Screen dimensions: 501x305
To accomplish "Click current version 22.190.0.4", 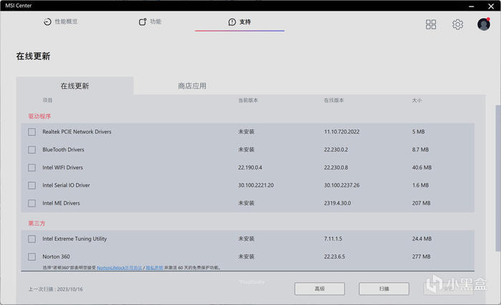I will click(250, 167).
